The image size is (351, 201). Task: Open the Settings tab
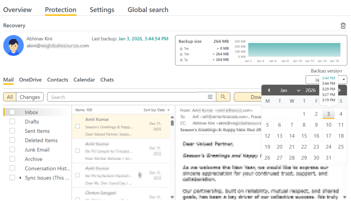[102, 10]
